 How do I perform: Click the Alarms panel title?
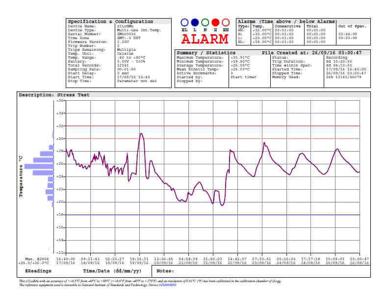click(287, 22)
